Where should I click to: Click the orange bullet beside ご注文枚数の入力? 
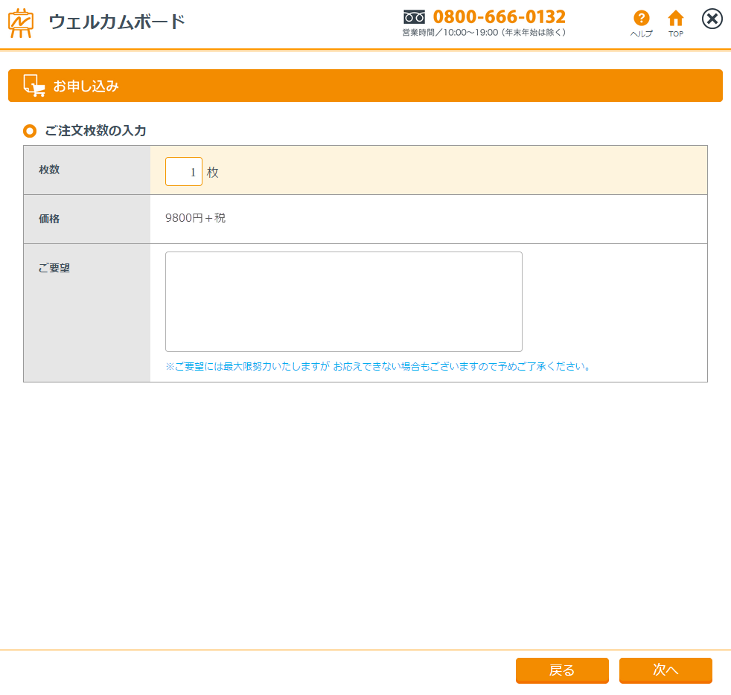point(30,131)
